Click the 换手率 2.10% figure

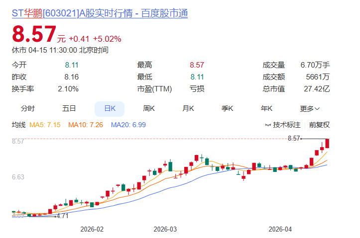pos(68,89)
